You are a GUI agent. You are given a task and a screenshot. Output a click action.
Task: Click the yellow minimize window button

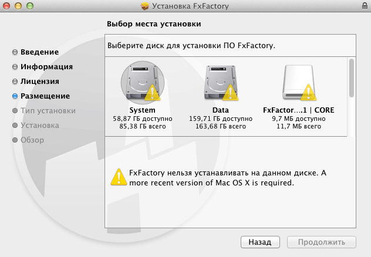tap(18, 6)
